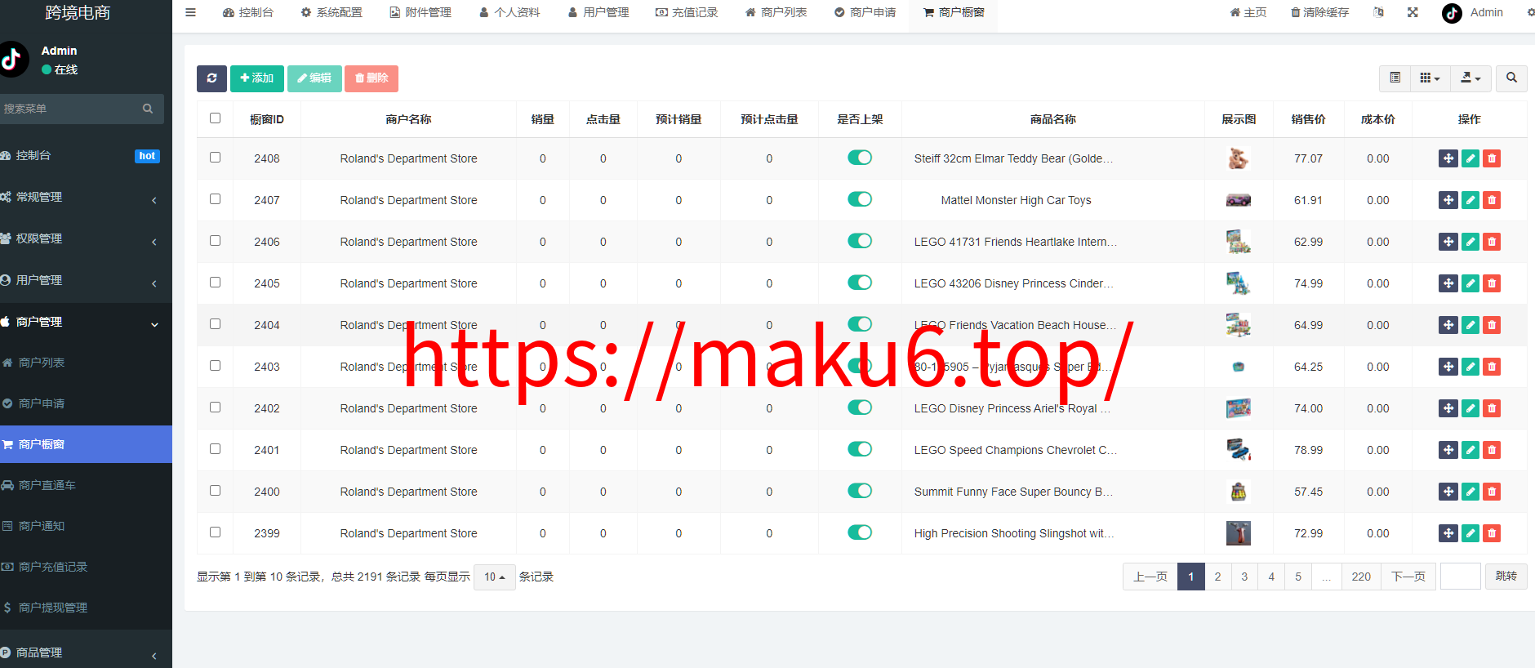
Task: Switch to 附件管理 top tab
Action: coord(420,12)
